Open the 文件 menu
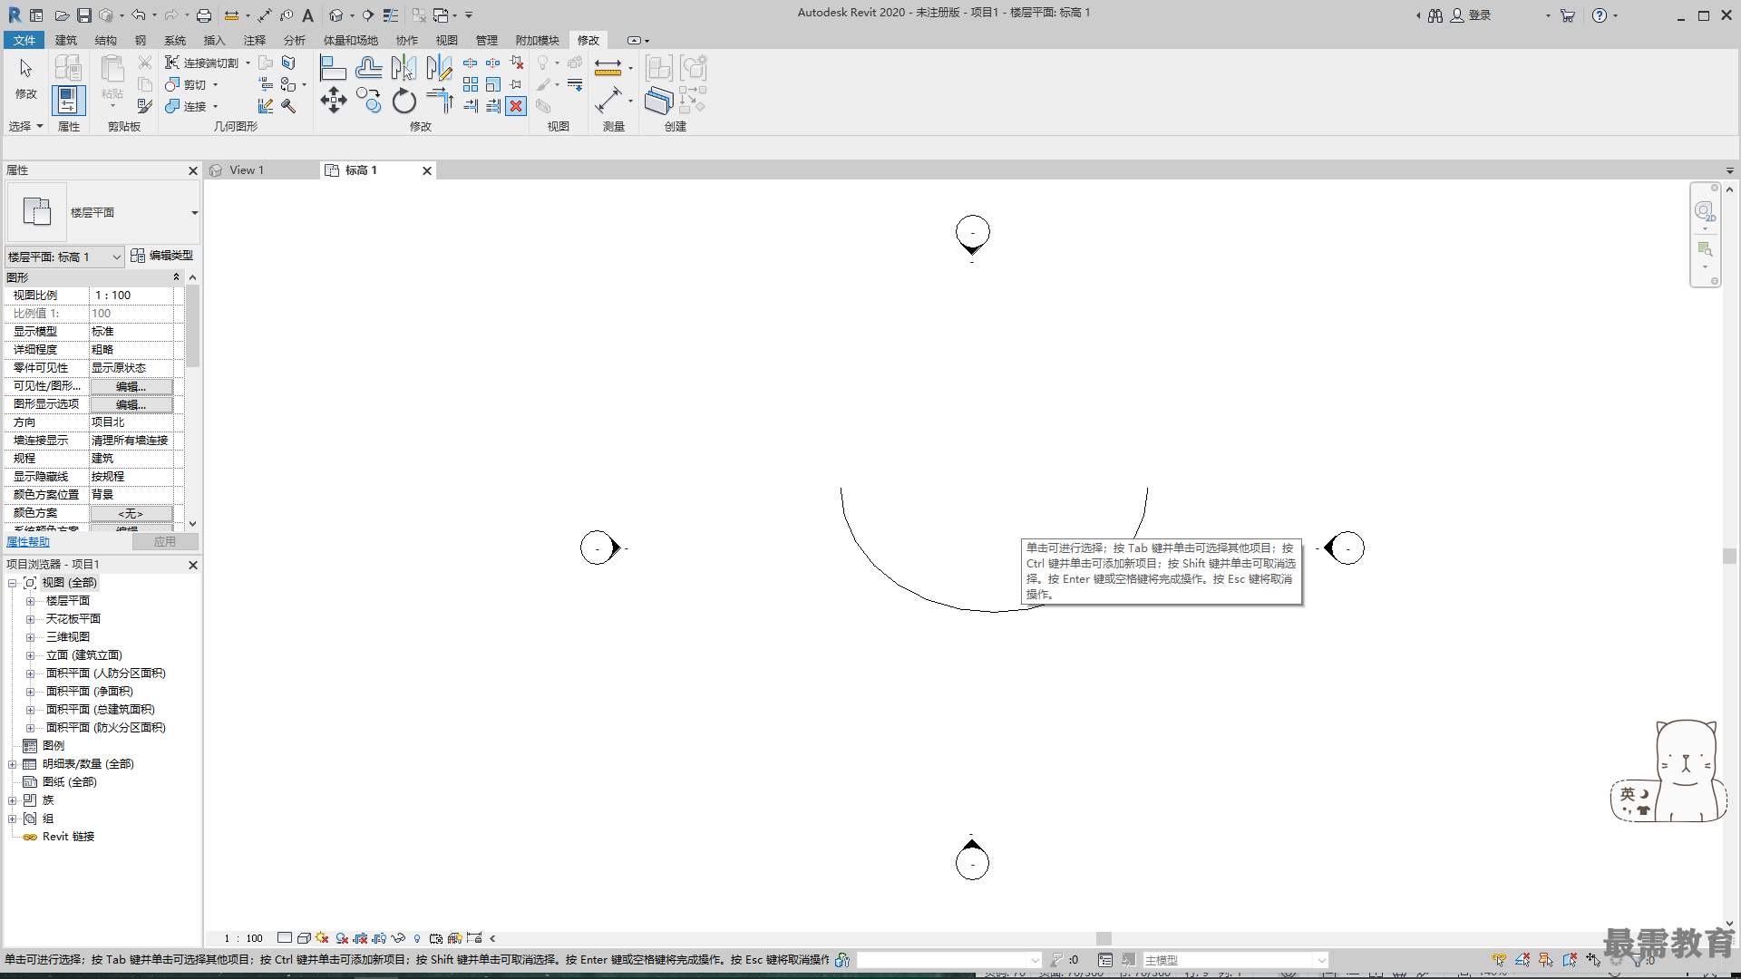This screenshot has width=1741, height=979. (x=24, y=40)
